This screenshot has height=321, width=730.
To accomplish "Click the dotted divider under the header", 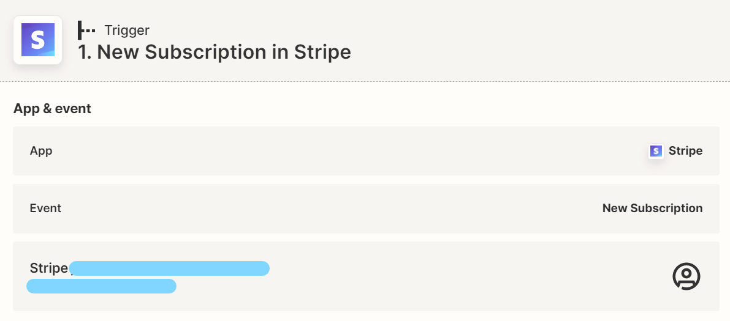I will pos(365,81).
